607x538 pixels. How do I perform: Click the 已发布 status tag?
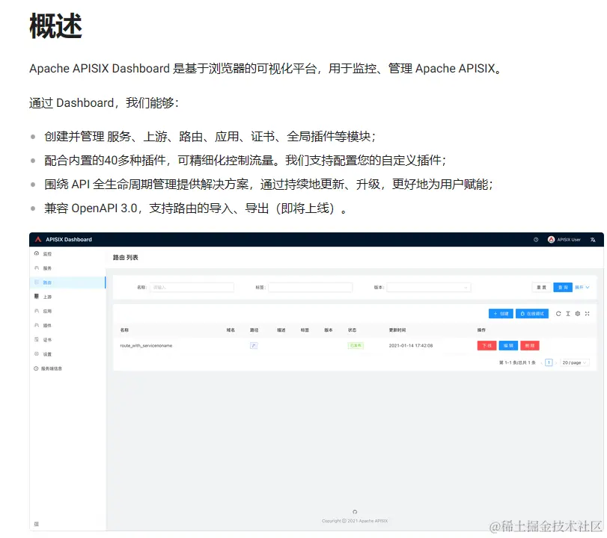pos(356,345)
